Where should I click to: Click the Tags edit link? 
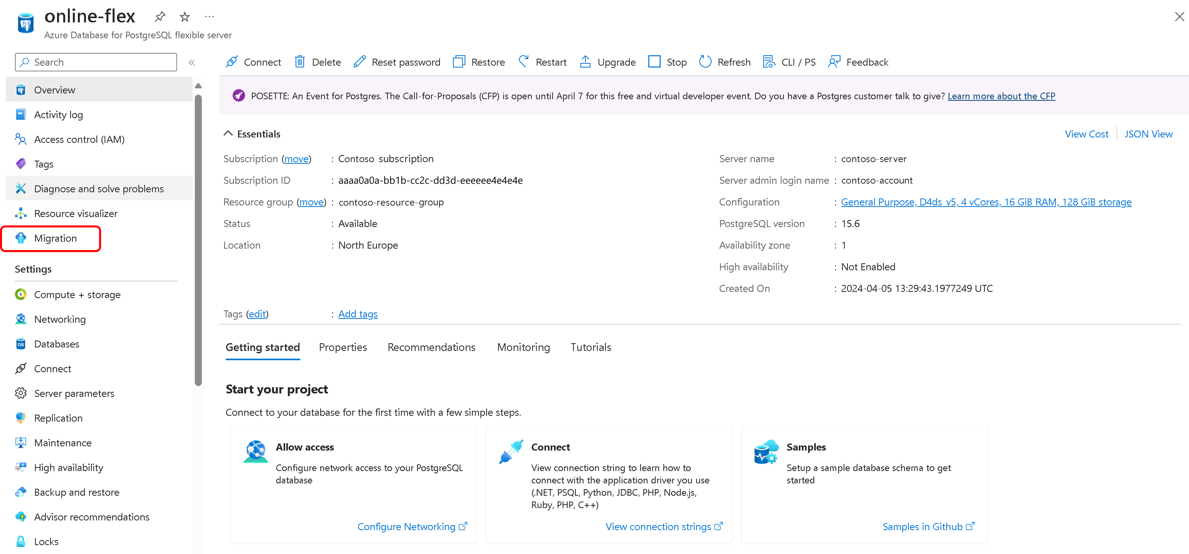point(257,314)
